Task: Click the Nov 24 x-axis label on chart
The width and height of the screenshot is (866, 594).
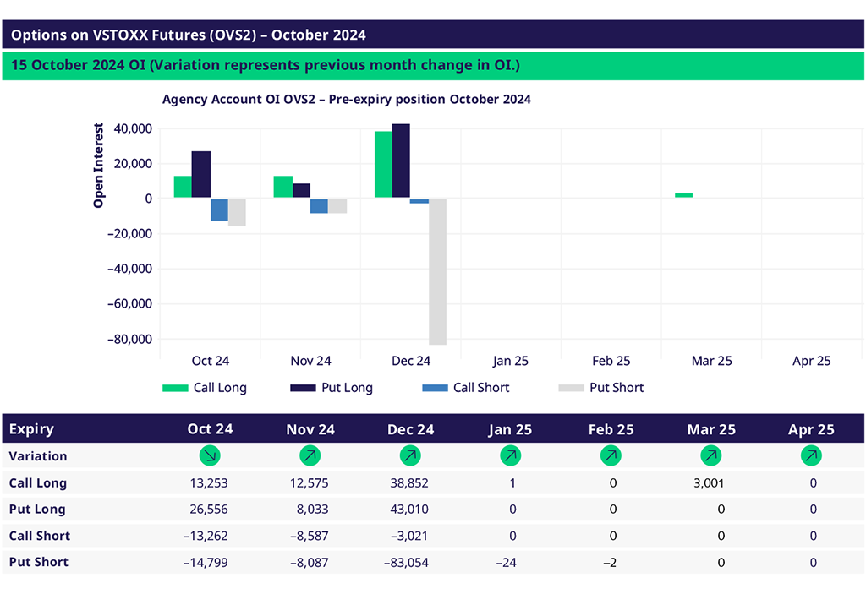Action: coord(310,361)
